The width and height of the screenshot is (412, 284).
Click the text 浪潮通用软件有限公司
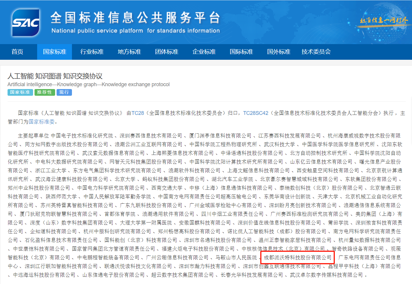[x=168, y=214]
